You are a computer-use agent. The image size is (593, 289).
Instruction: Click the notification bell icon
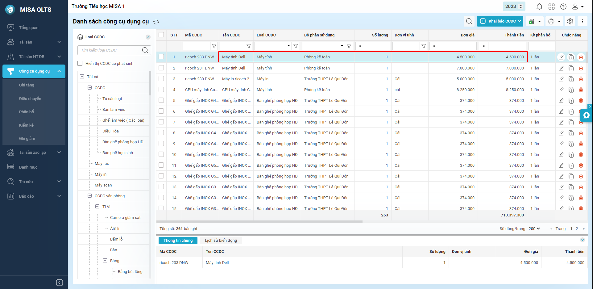coord(539,6)
